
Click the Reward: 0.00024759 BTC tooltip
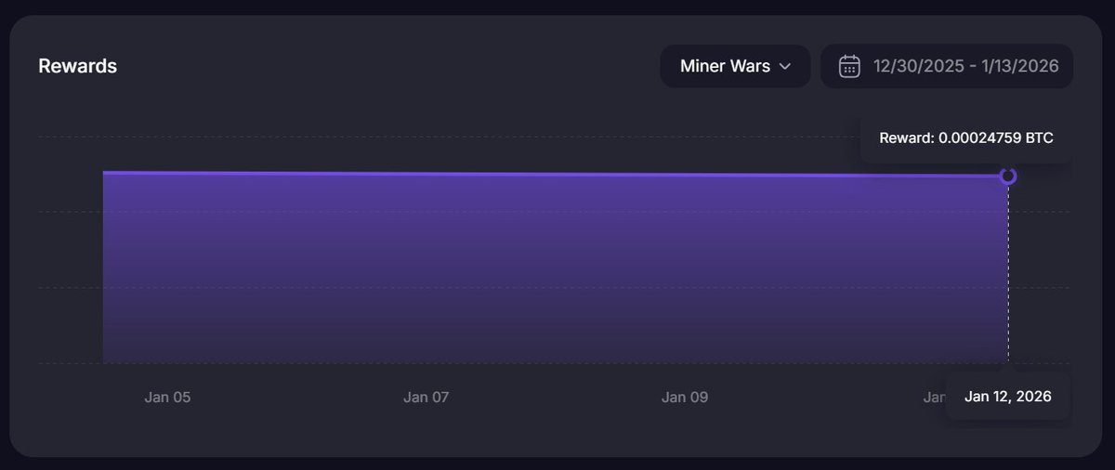click(966, 137)
